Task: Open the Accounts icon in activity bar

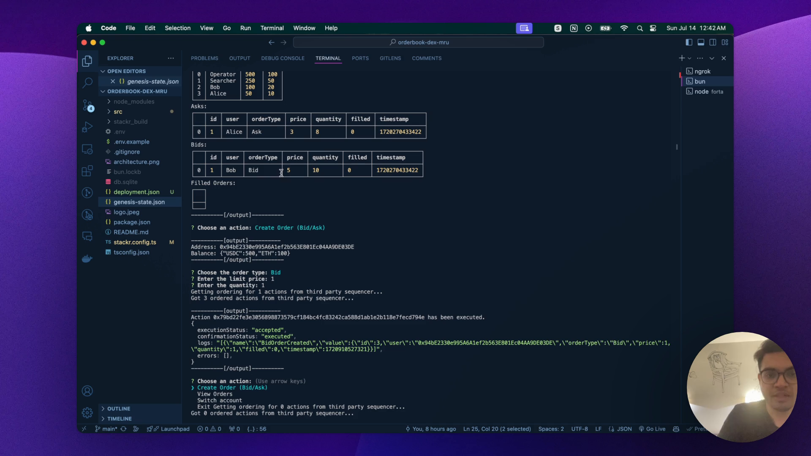Action: click(87, 391)
